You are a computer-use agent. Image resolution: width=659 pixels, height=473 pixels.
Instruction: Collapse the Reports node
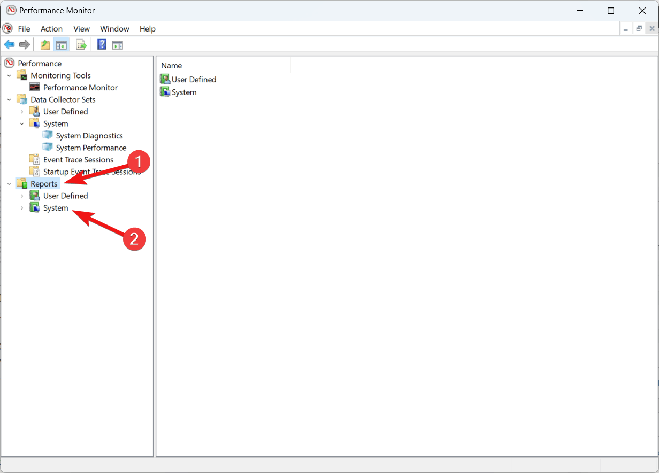tap(9, 184)
